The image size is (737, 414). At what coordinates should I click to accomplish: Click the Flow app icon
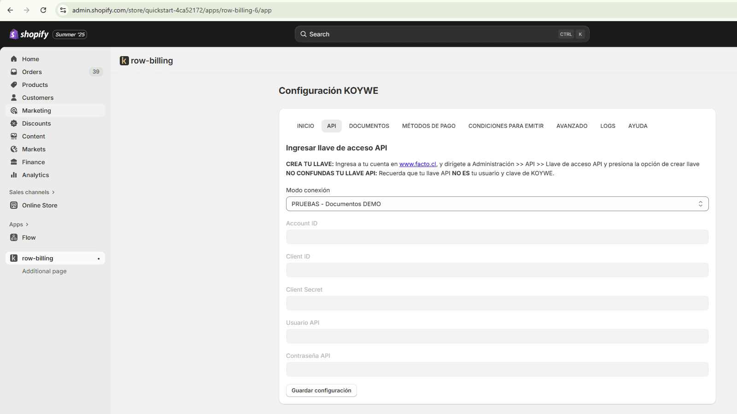[14, 237]
